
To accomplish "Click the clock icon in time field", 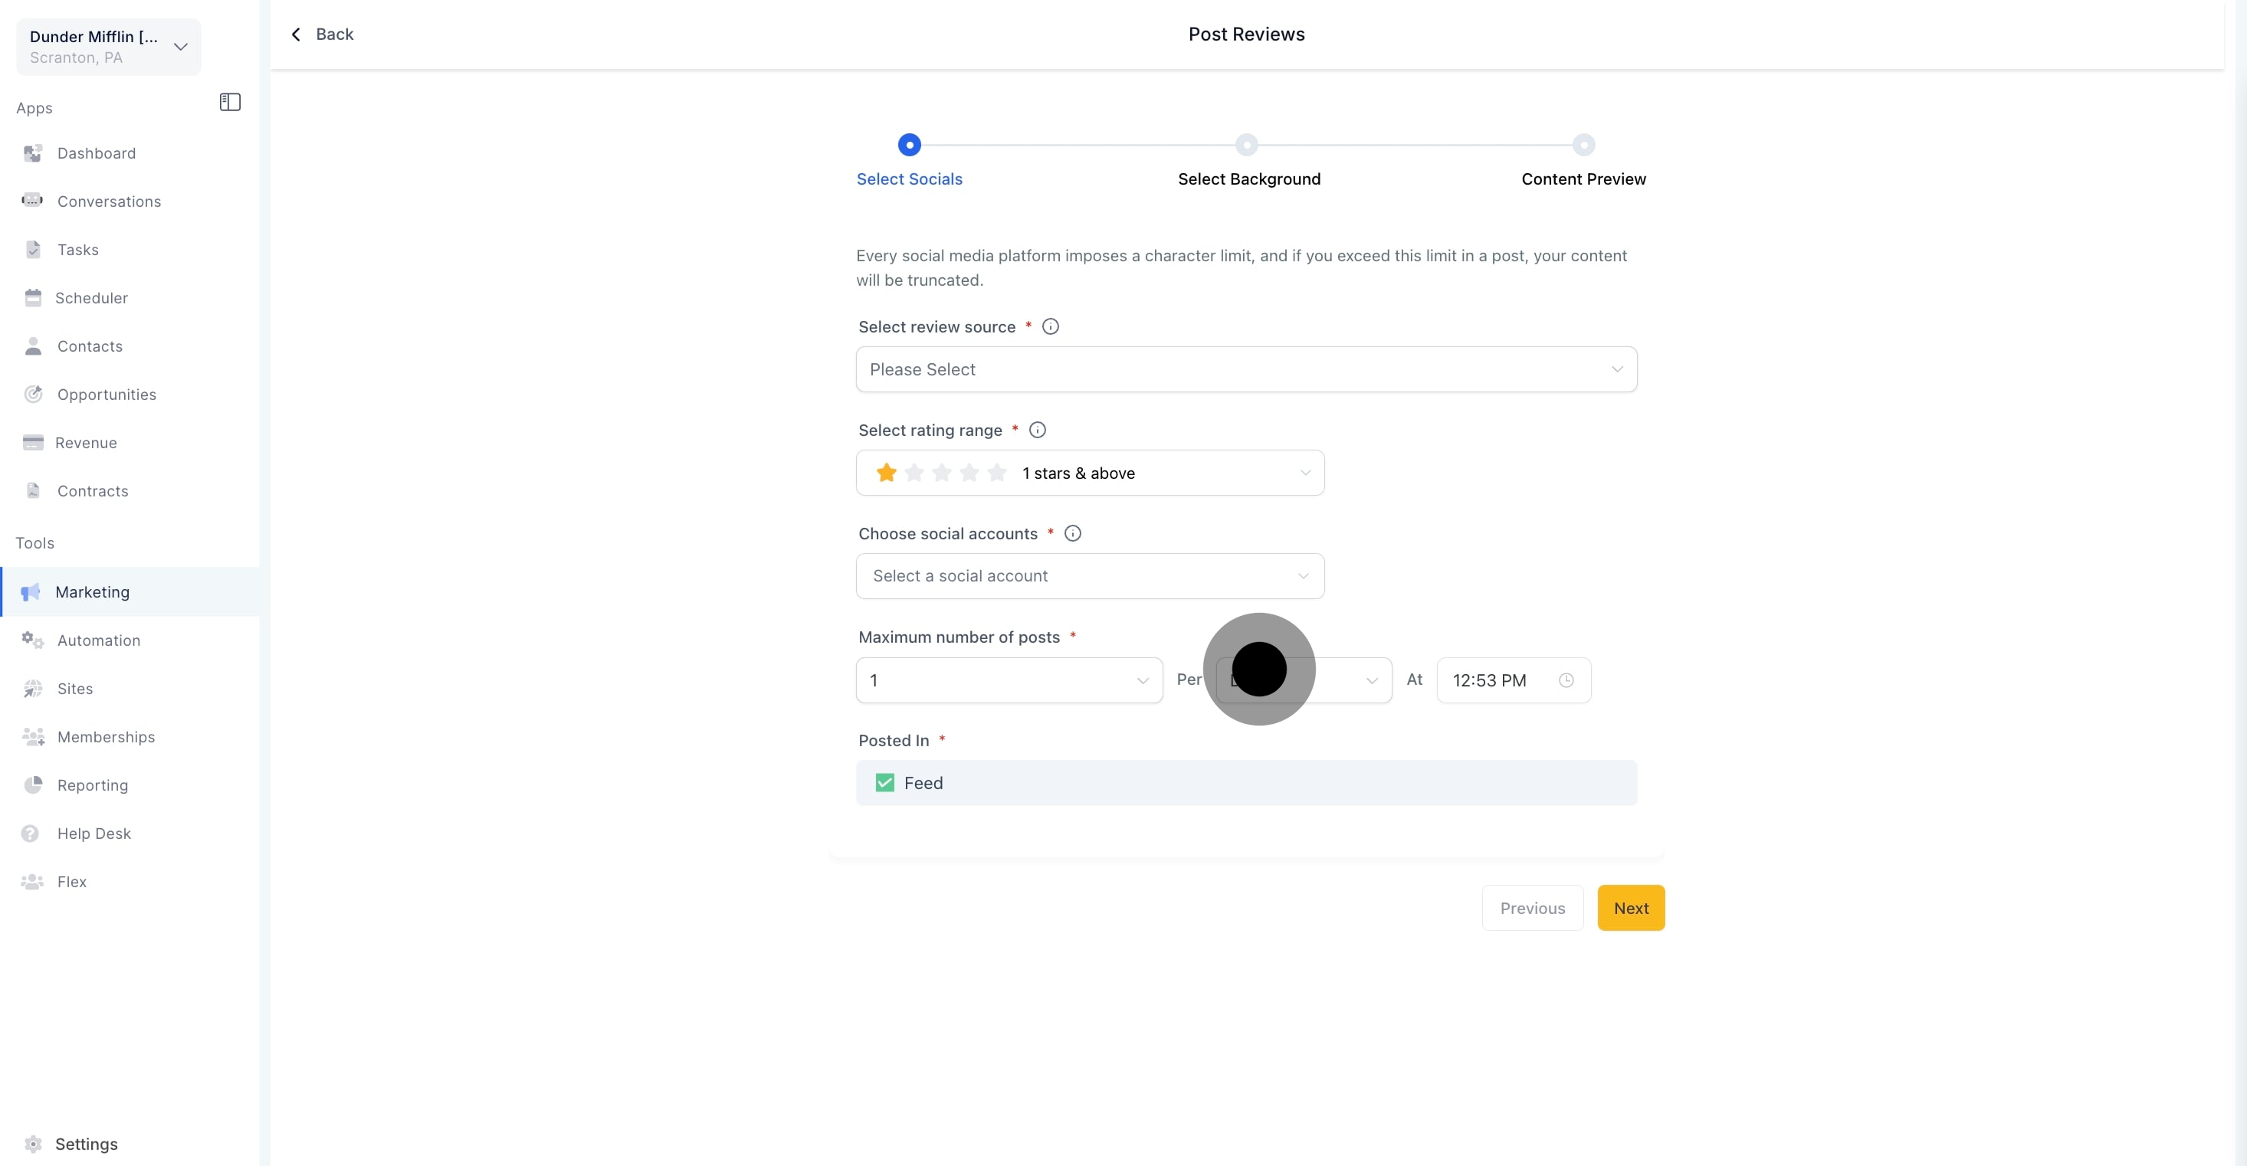I will [x=1566, y=680].
